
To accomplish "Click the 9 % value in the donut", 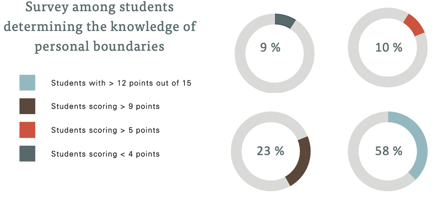I will [x=270, y=48].
